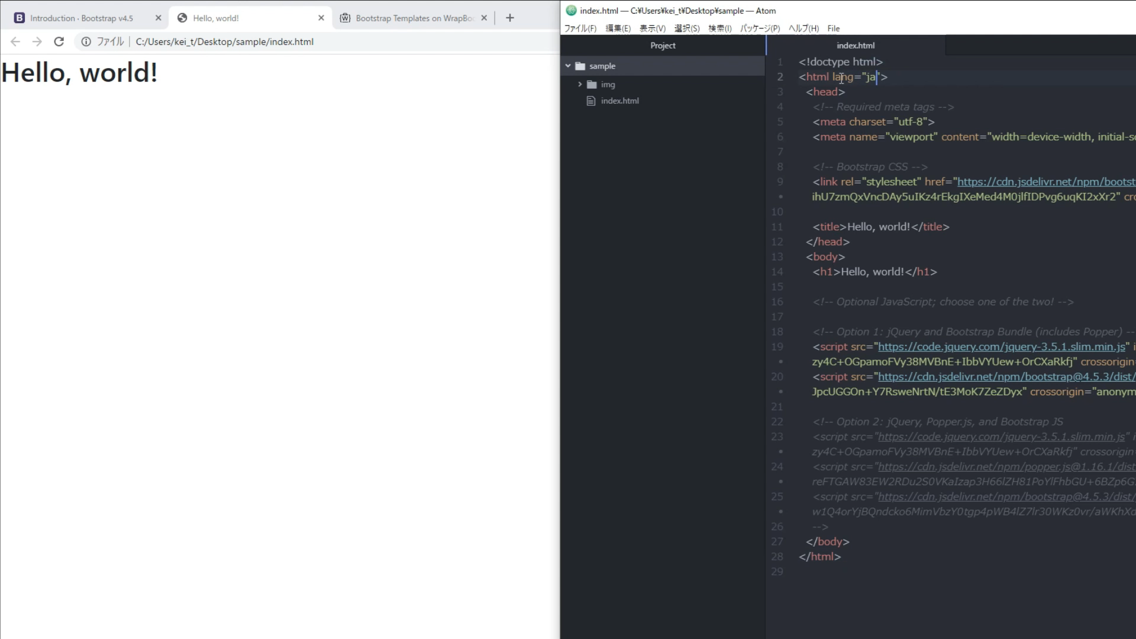
Task: Click the browser forward arrow
Action: tap(37, 41)
